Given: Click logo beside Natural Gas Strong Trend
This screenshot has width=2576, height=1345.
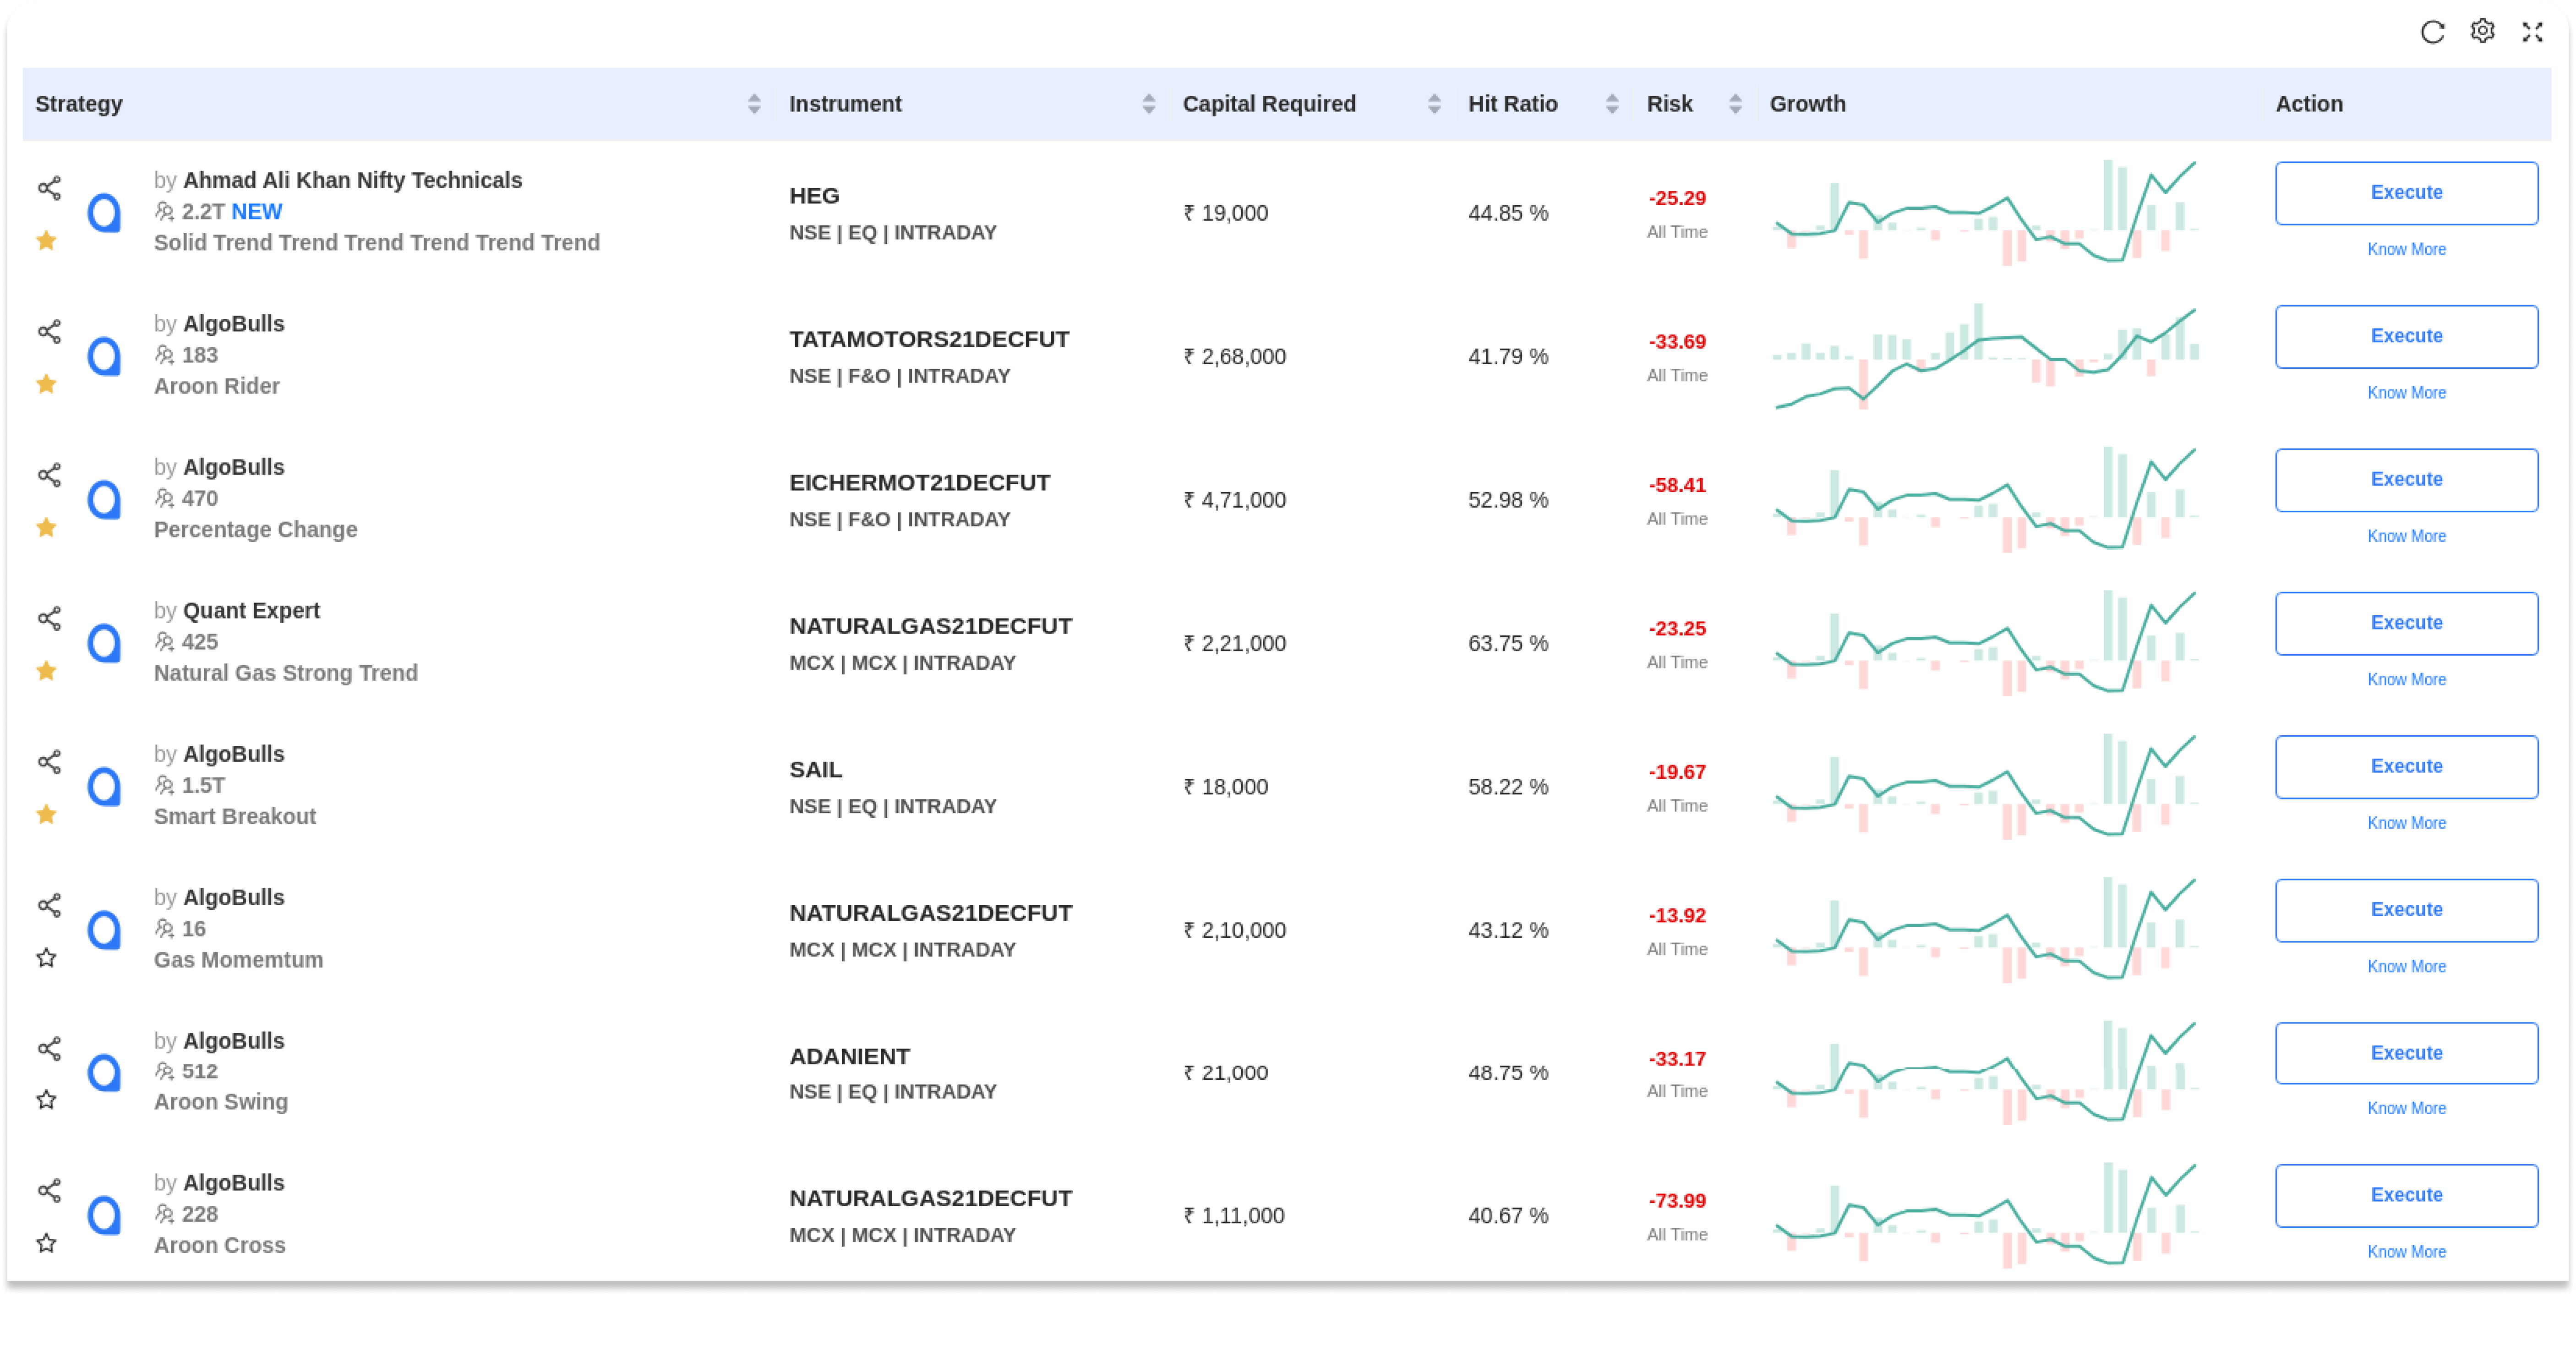Looking at the screenshot, I should point(104,643).
